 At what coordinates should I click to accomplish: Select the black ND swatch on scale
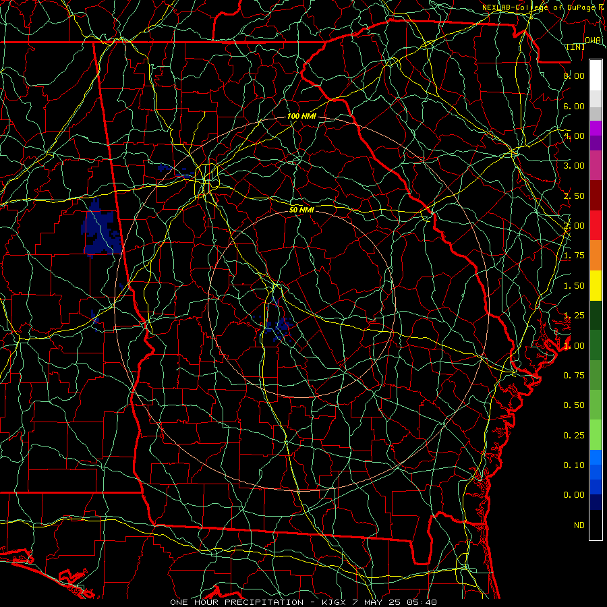point(596,525)
